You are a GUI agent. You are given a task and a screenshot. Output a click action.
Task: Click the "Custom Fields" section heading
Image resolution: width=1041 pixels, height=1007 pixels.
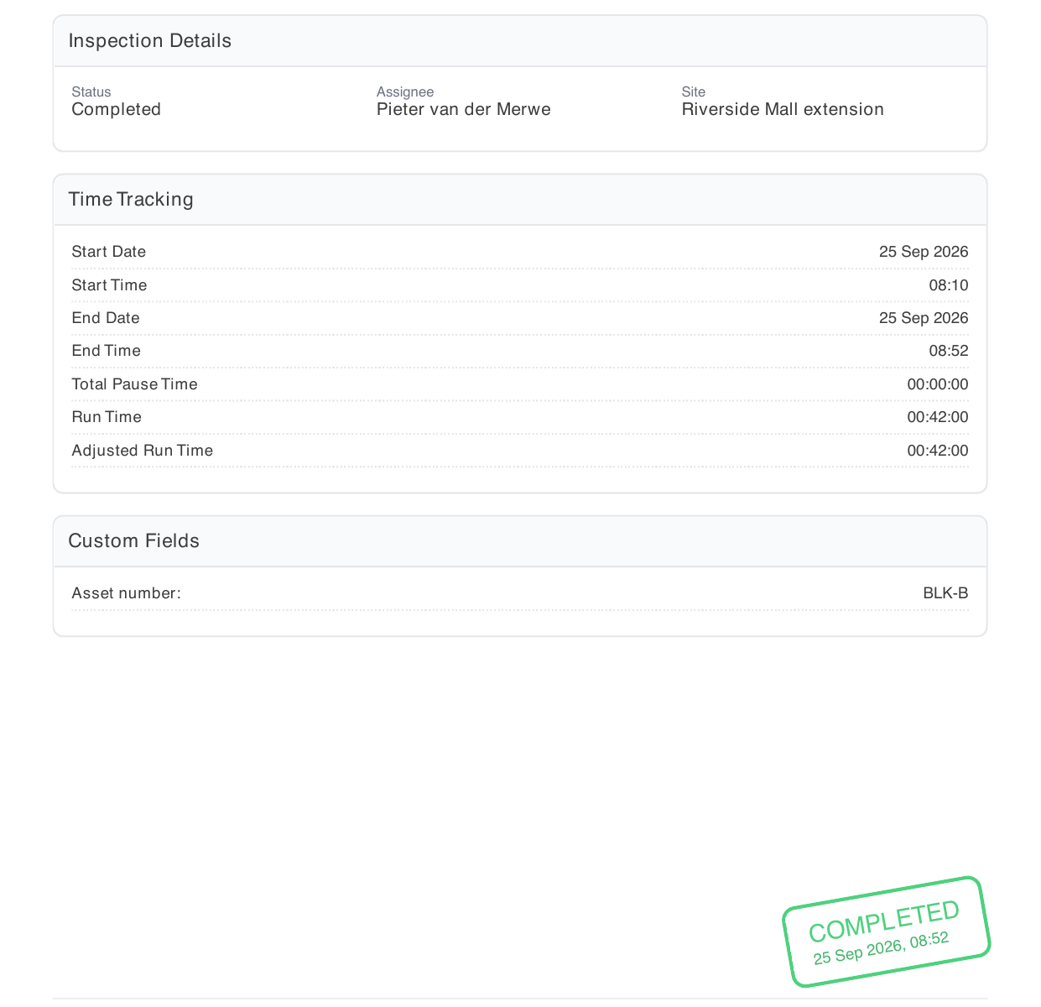tap(134, 541)
